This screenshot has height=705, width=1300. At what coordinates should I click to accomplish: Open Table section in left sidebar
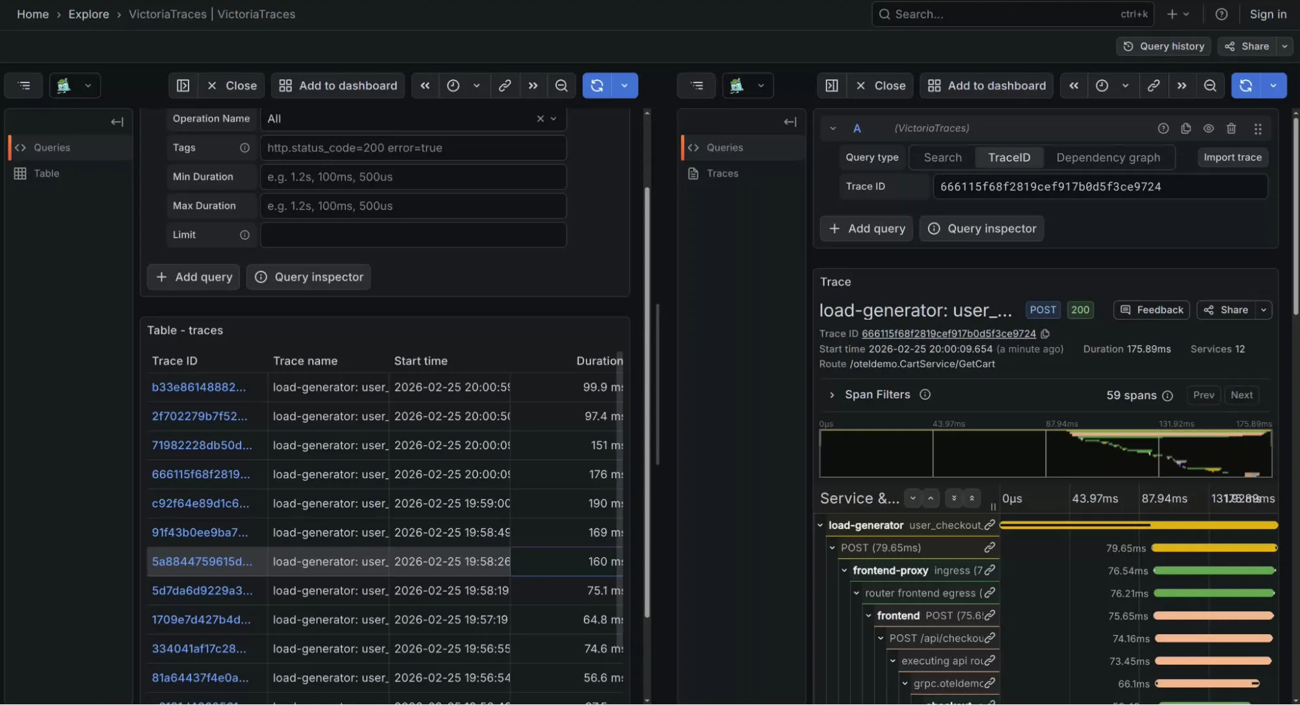click(46, 173)
